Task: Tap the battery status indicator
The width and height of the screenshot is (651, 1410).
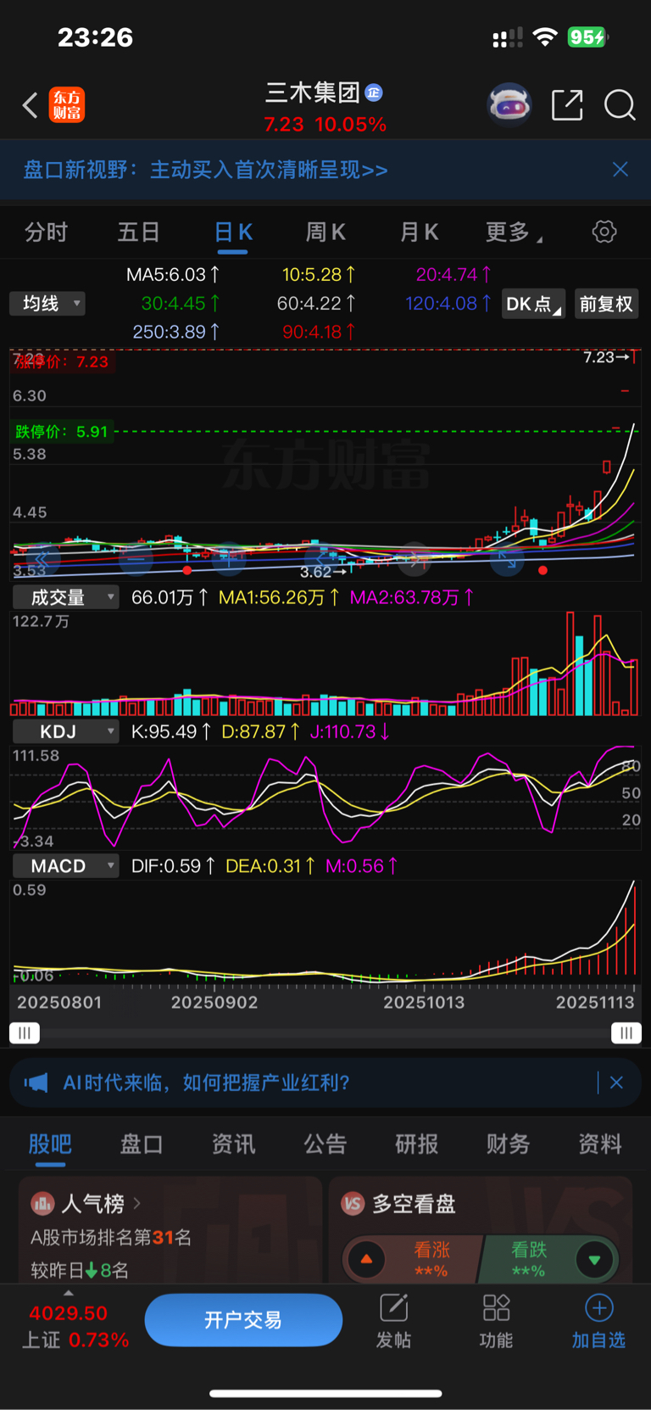Action: click(587, 37)
